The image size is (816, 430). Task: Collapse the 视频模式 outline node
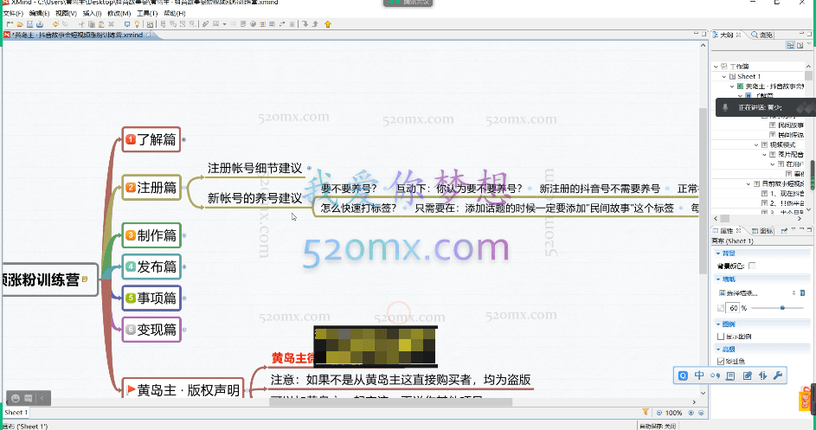pyautogui.click(x=756, y=144)
